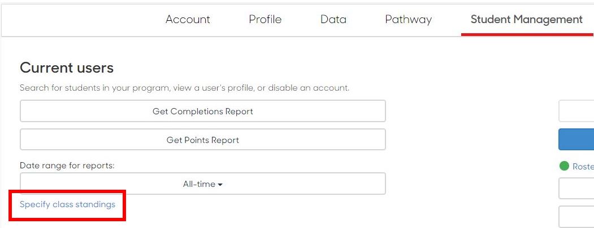Open the Account tab
Screen dimensions: 594x228
coord(188,19)
